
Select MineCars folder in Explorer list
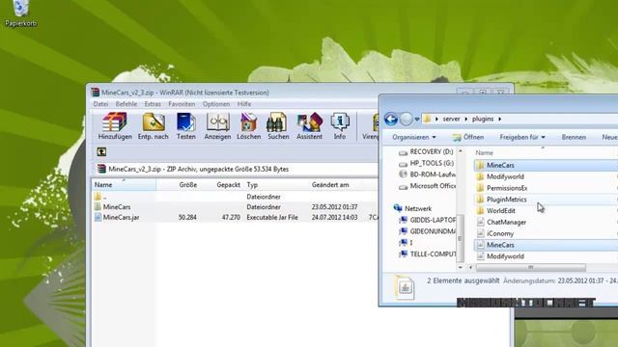pyautogui.click(x=546, y=165)
